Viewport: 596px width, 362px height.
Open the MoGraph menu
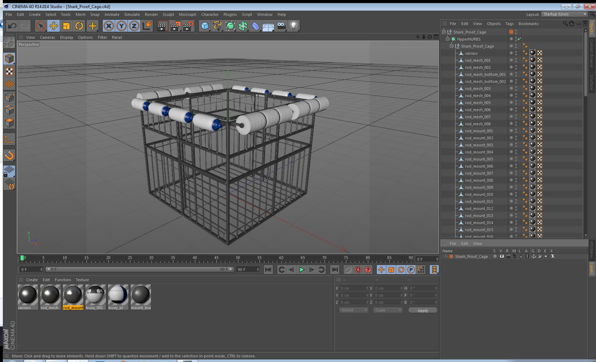187,14
